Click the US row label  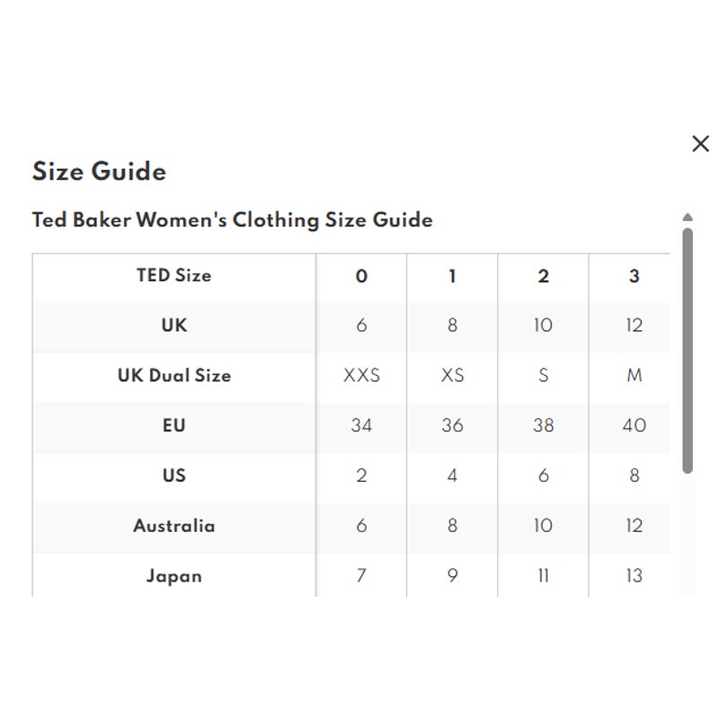point(174,475)
